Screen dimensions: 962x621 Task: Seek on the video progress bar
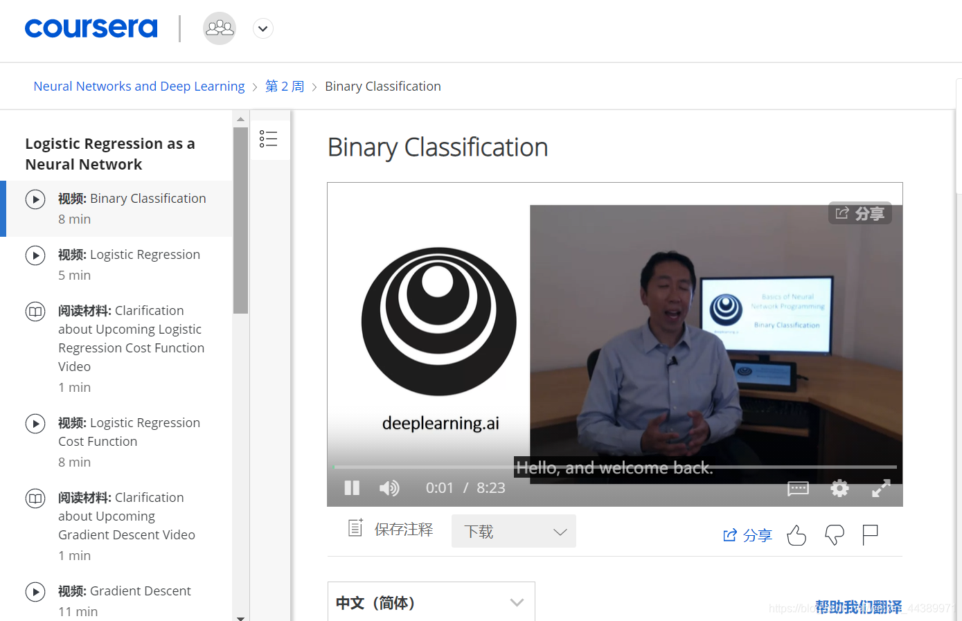(x=614, y=467)
